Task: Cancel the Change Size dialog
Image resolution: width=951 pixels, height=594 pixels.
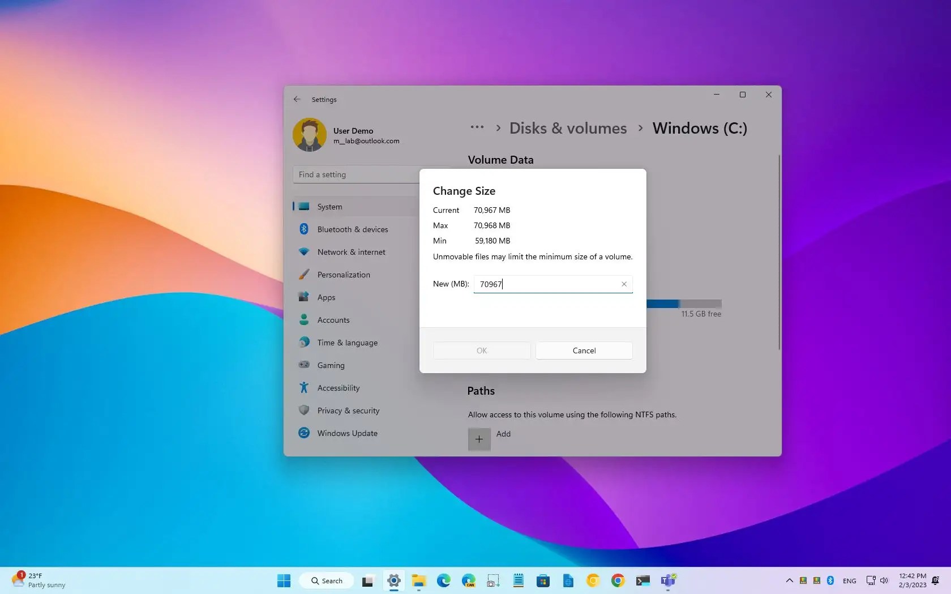Action: (x=584, y=350)
